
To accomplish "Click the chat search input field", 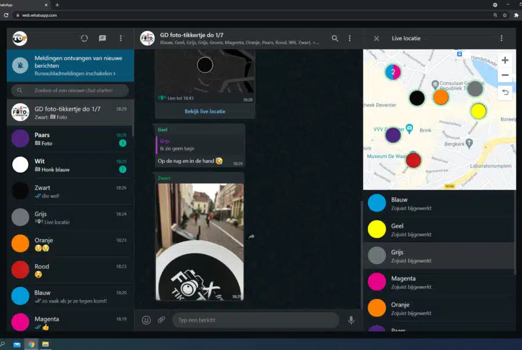I will coord(72,90).
